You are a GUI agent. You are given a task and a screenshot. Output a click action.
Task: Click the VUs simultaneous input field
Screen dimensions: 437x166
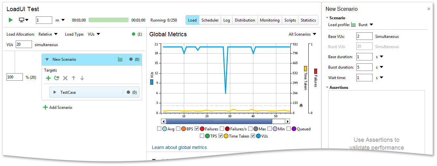24,44
